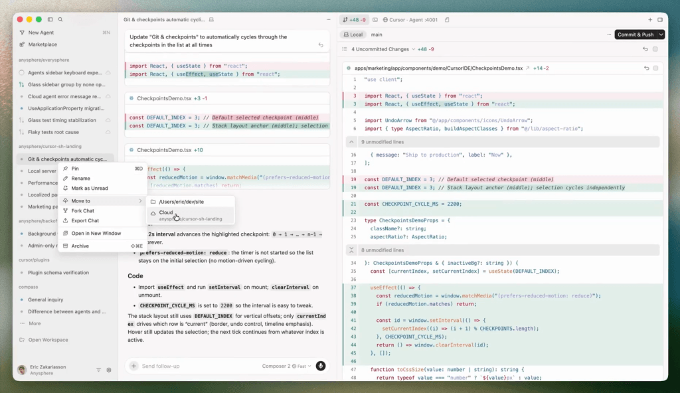Click the microphone voice input button

click(x=321, y=366)
